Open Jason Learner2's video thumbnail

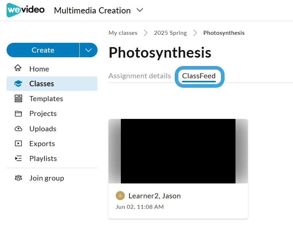coord(178,151)
